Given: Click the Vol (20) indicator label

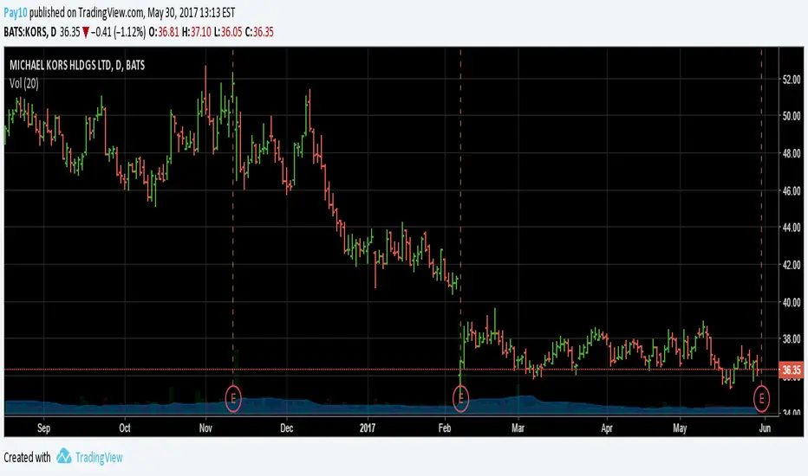Looking at the screenshot, I should [x=23, y=83].
